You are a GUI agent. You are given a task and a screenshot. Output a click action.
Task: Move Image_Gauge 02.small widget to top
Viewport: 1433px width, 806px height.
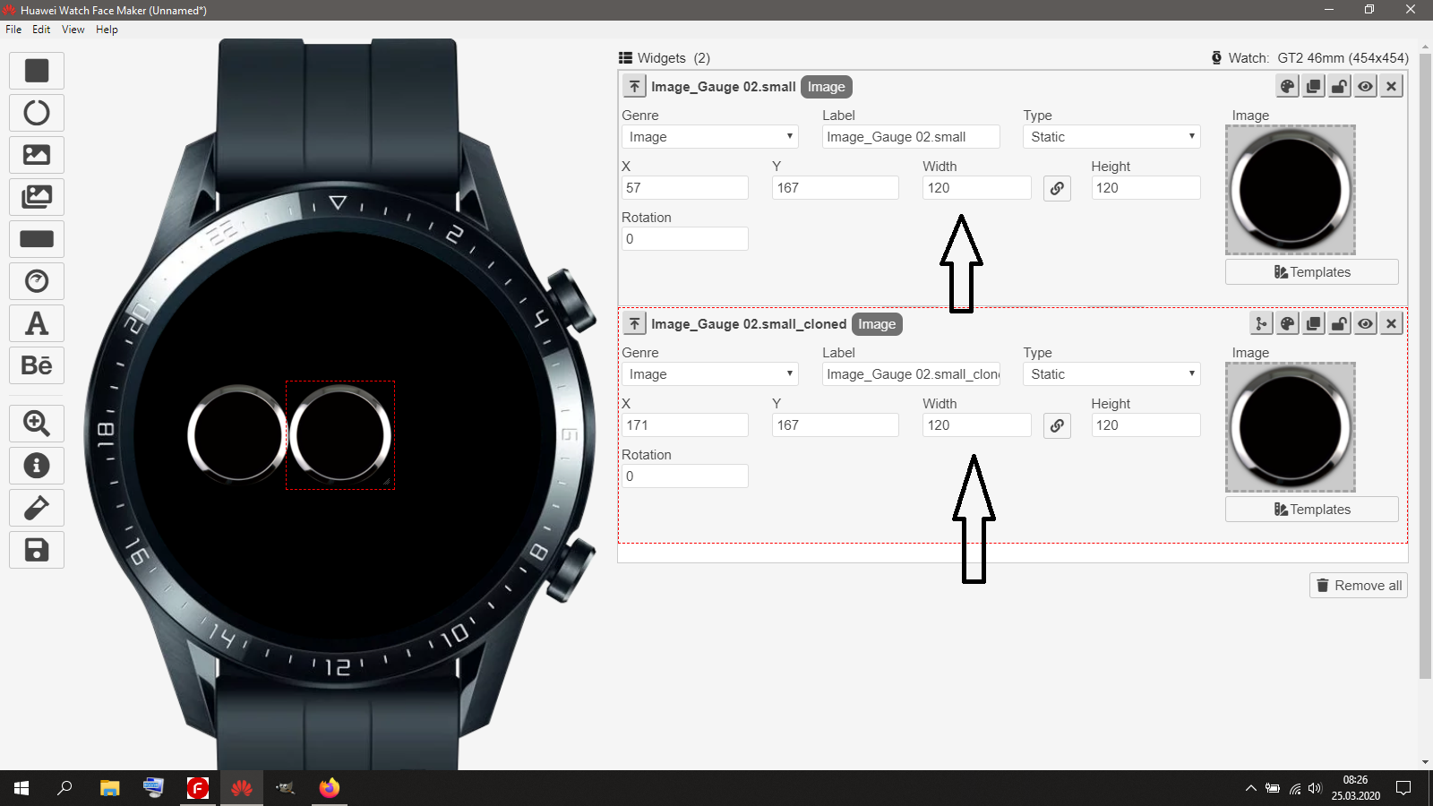click(x=634, y=86)
